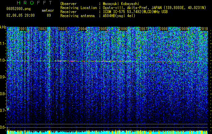212x134 pixels.
Task: Click the date stamp 02.06.05 20:00
Action: point(21,15)
